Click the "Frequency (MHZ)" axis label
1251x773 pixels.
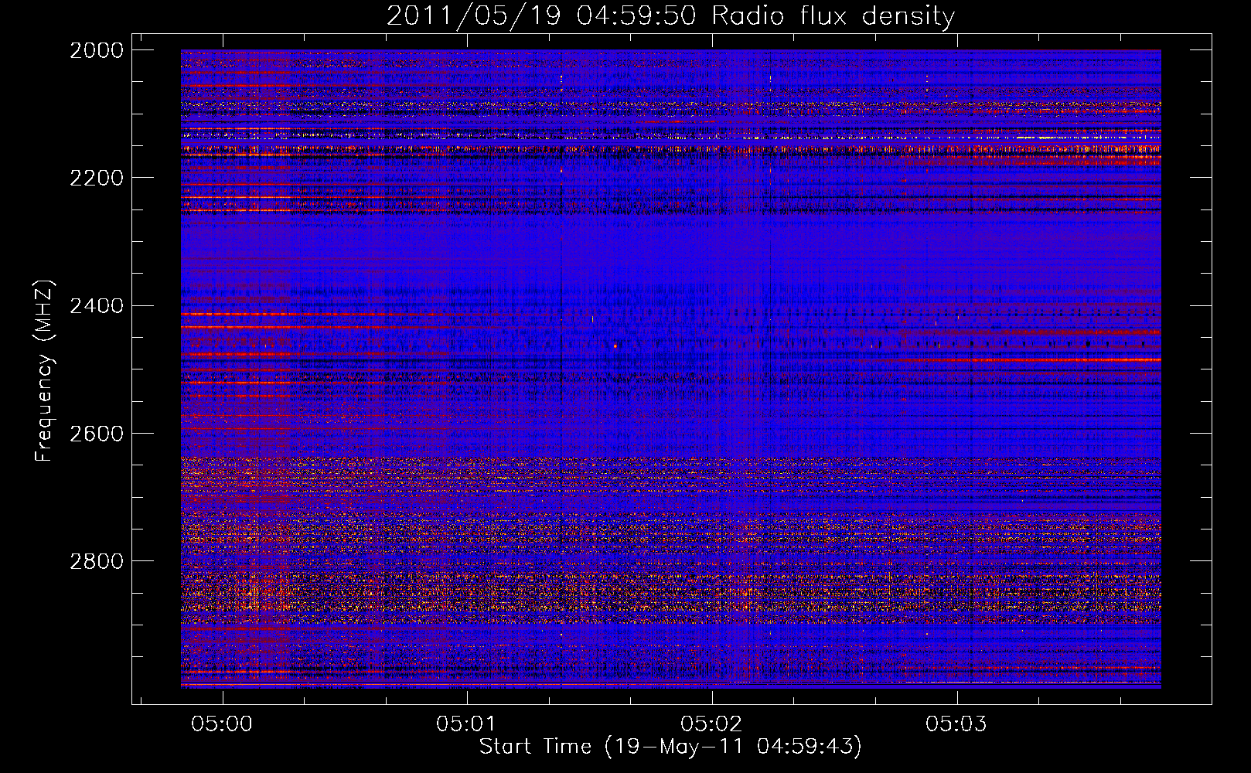[45, 371]
